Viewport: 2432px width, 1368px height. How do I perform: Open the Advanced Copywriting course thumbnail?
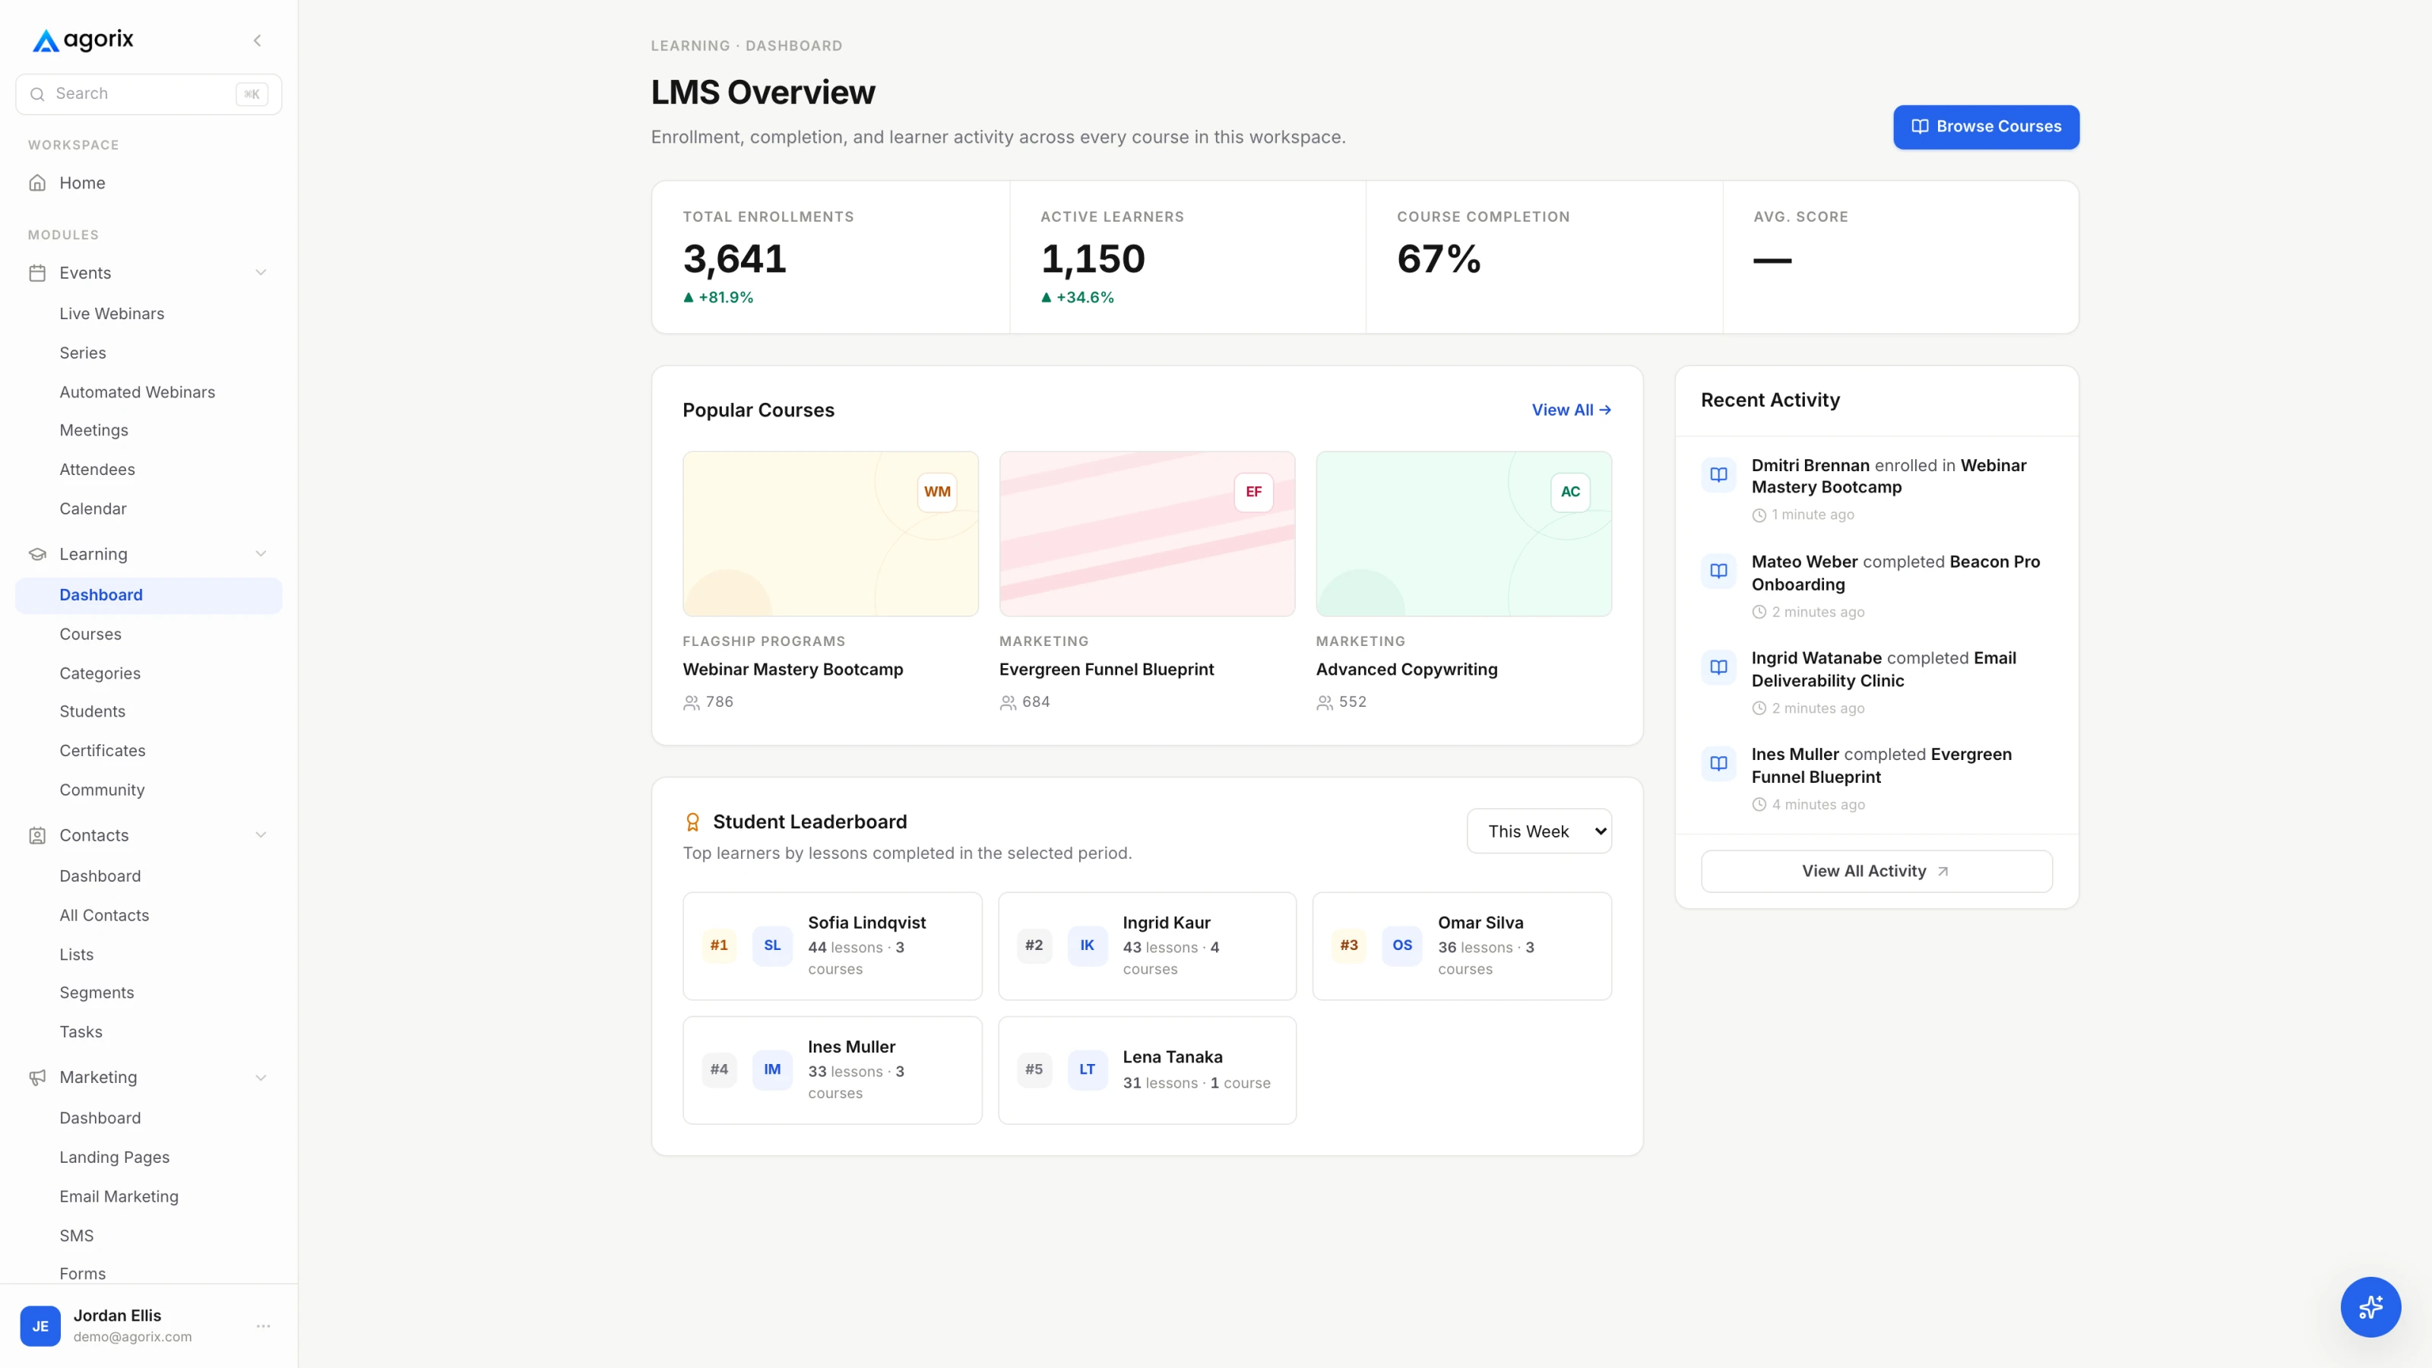coord(1463,534)
